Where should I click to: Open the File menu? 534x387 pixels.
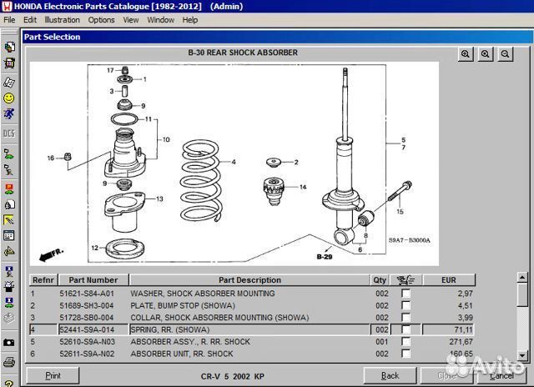(10, 20)
